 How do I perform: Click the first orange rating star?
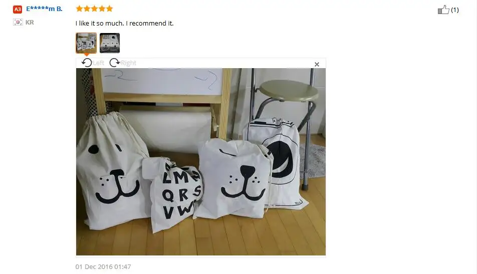click(x=79, y=9)
